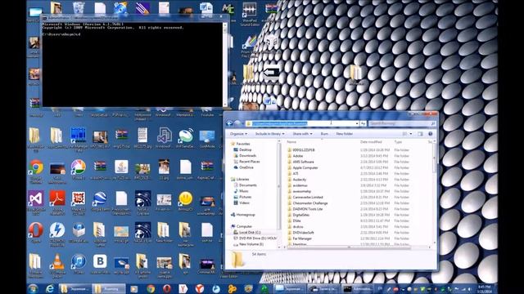Open iTunes desktop shortcut
524x294 pixels.
click(79, 262)
